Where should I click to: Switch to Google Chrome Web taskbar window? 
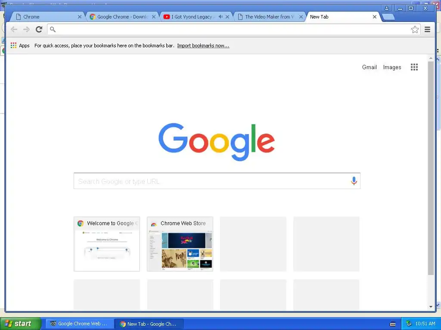[x=80, y=324]
